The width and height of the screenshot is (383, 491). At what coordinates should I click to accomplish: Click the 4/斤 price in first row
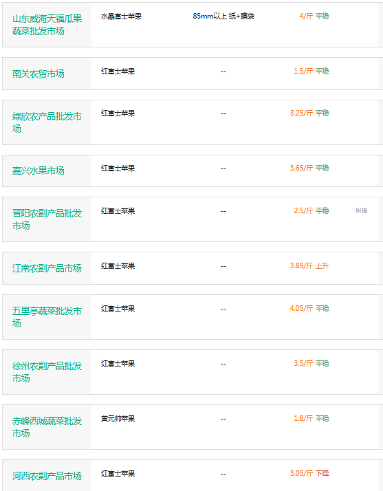click(306, 16)
